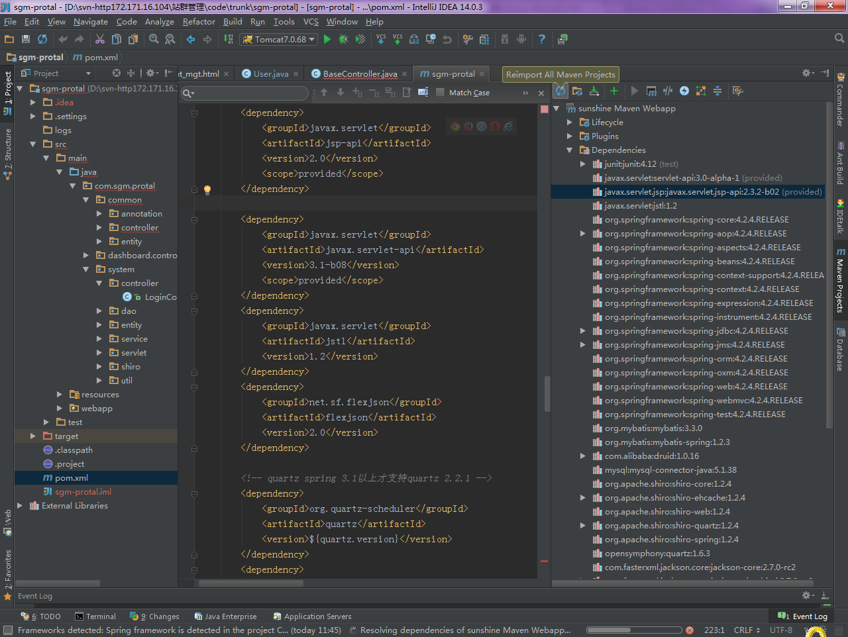The height and width of the screenshot is (637, 848).
Task: Click the Debug bug icon
Action: 343,39
